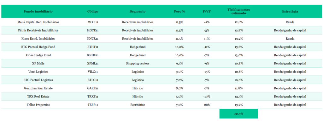Click the 12,3% total yield green box
The image size is (323, 121).
pos(238,114)
